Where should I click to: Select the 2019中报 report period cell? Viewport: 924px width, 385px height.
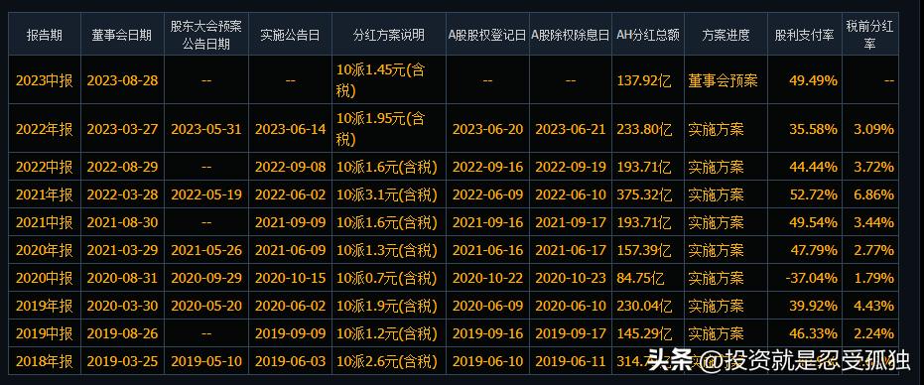click(45, 333)
